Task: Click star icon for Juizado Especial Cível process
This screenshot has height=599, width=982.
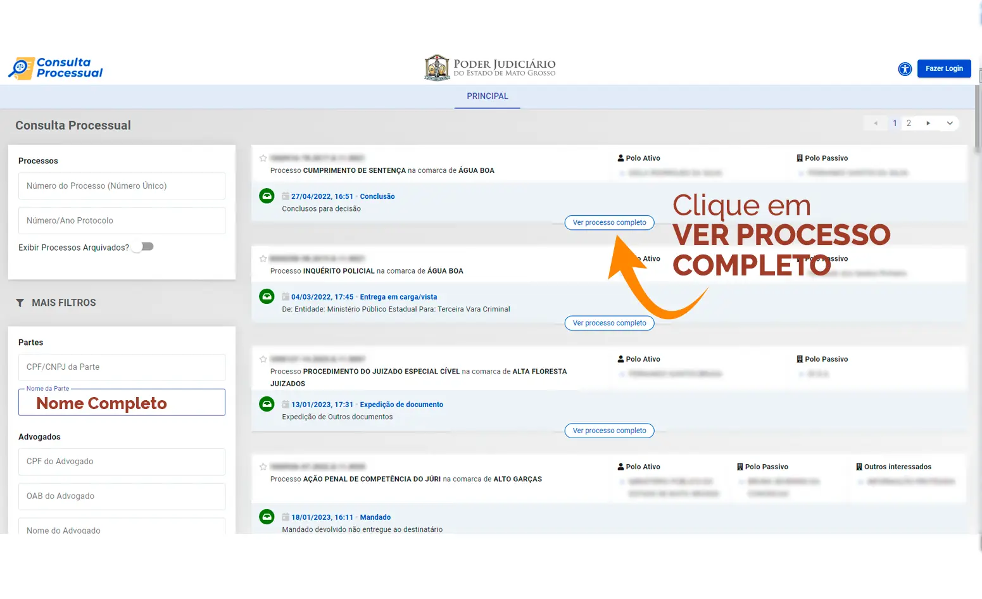Action: [263, 359]
